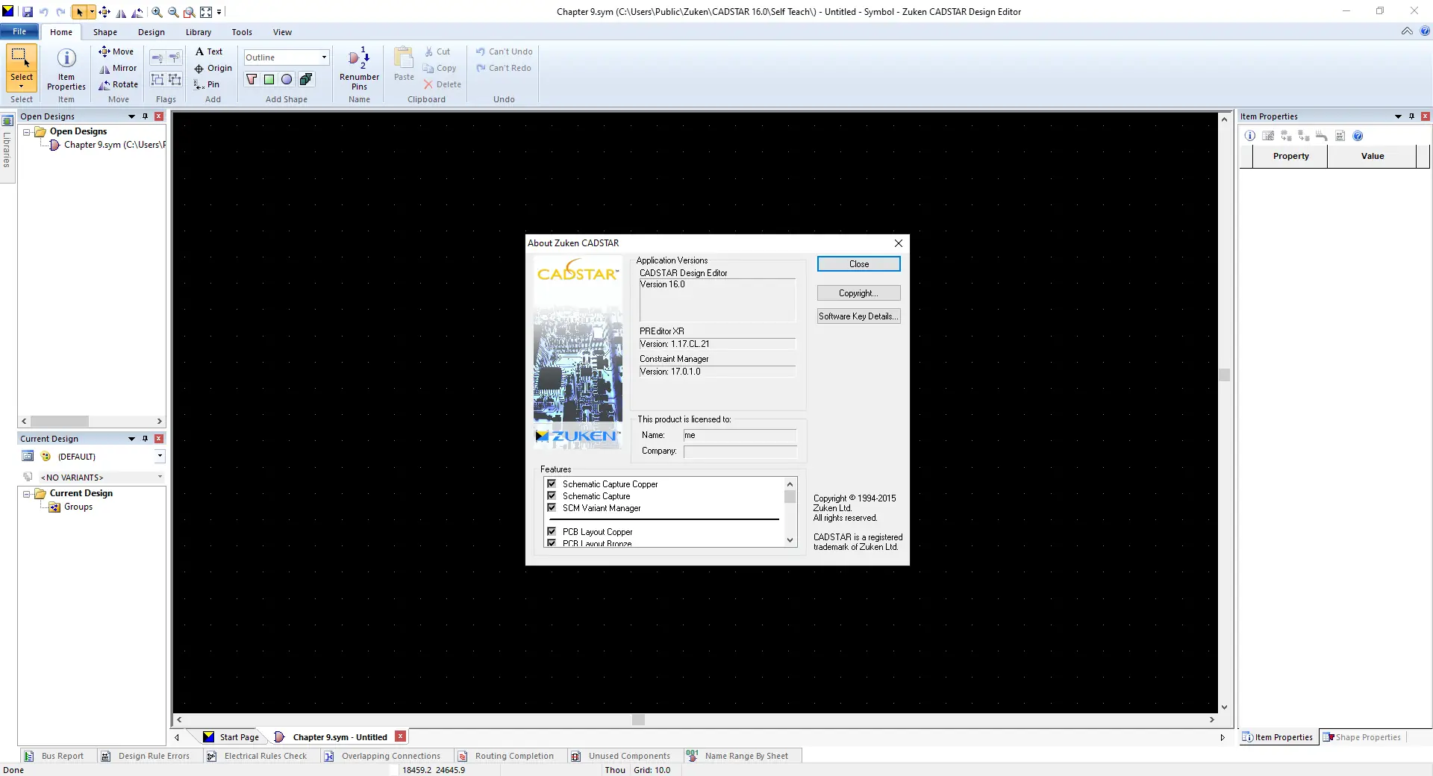The height and width of the screenshot is (776, 1433).
Task: Click the Features list scroll down arrow
Action: tap(790, 540)
